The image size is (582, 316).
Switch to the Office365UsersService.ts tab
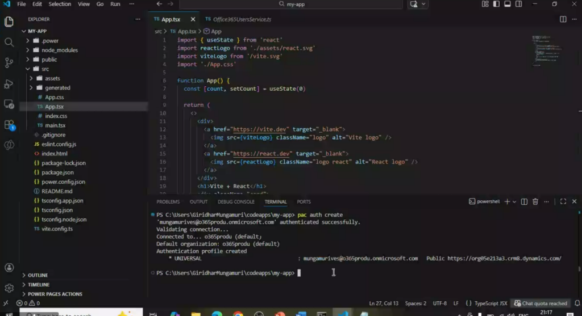(242, 19)
